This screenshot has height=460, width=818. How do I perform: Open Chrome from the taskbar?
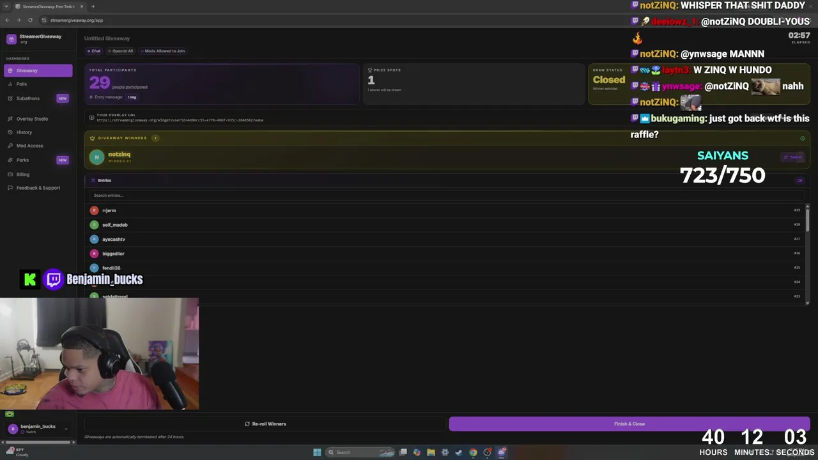[x=473, y=452]
